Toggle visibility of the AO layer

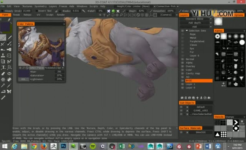(x=182, y=77)
